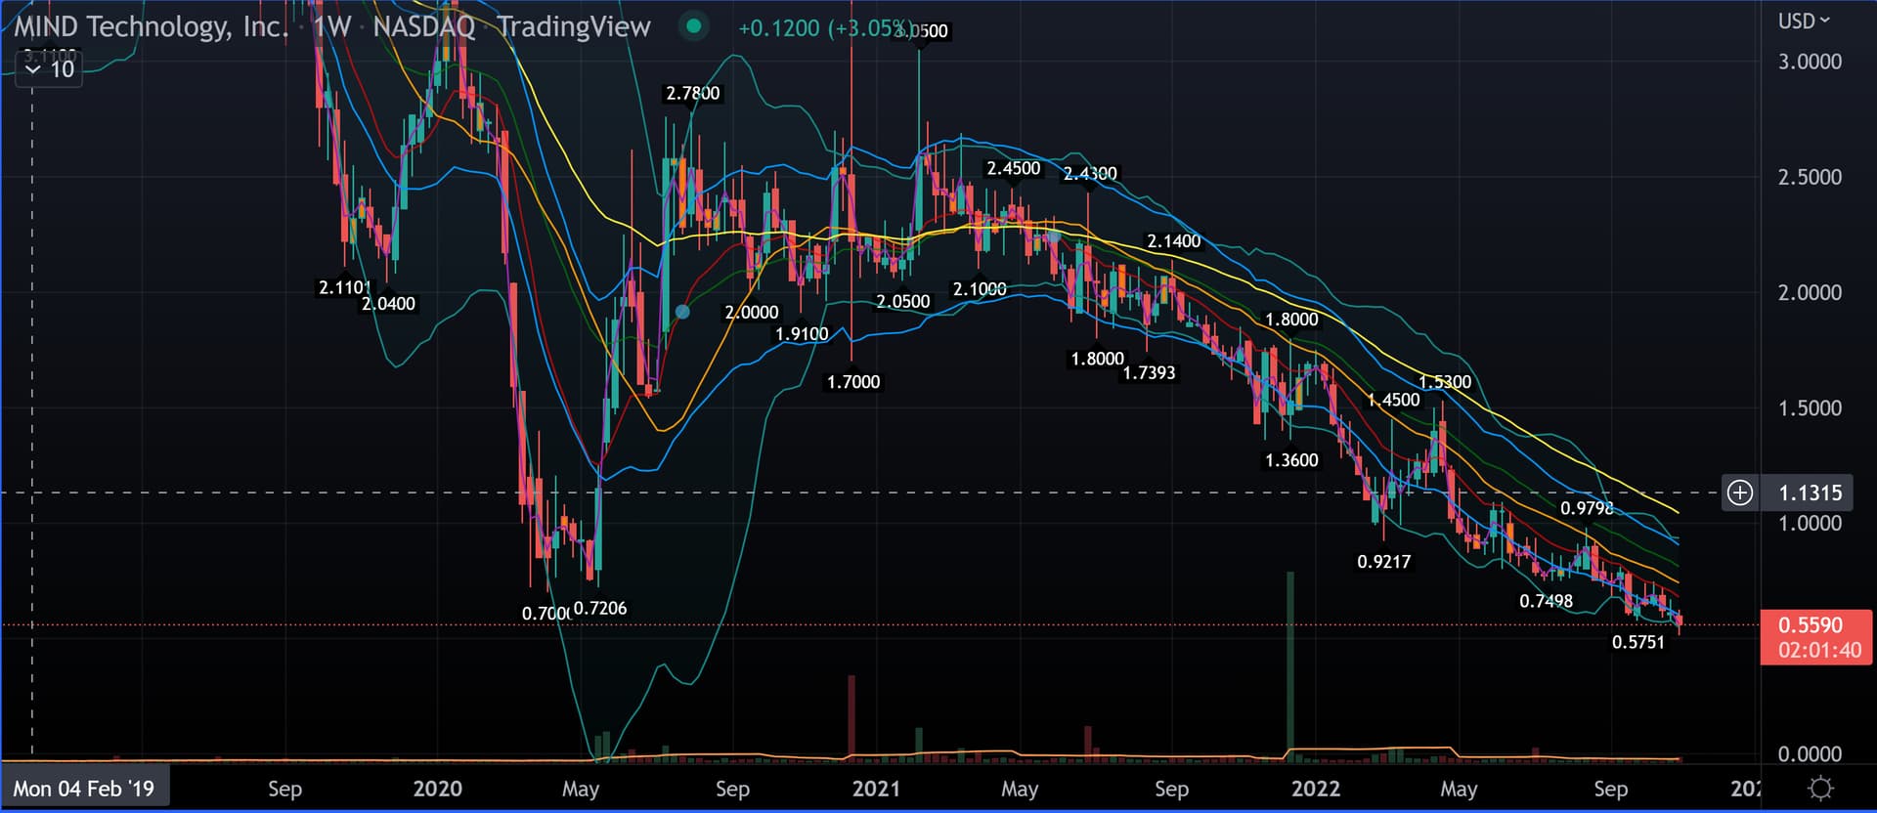Open the USD currency dropdown
The image size is (1877, 813).
click(x=1803, y=21)
